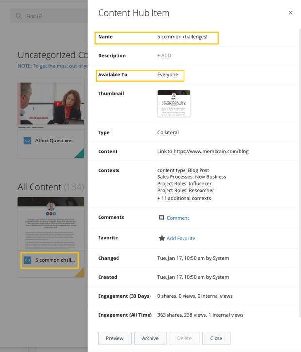Open the Comment link
The width and height of the screenshot is (301, 352).
click(x=178, y=218)
